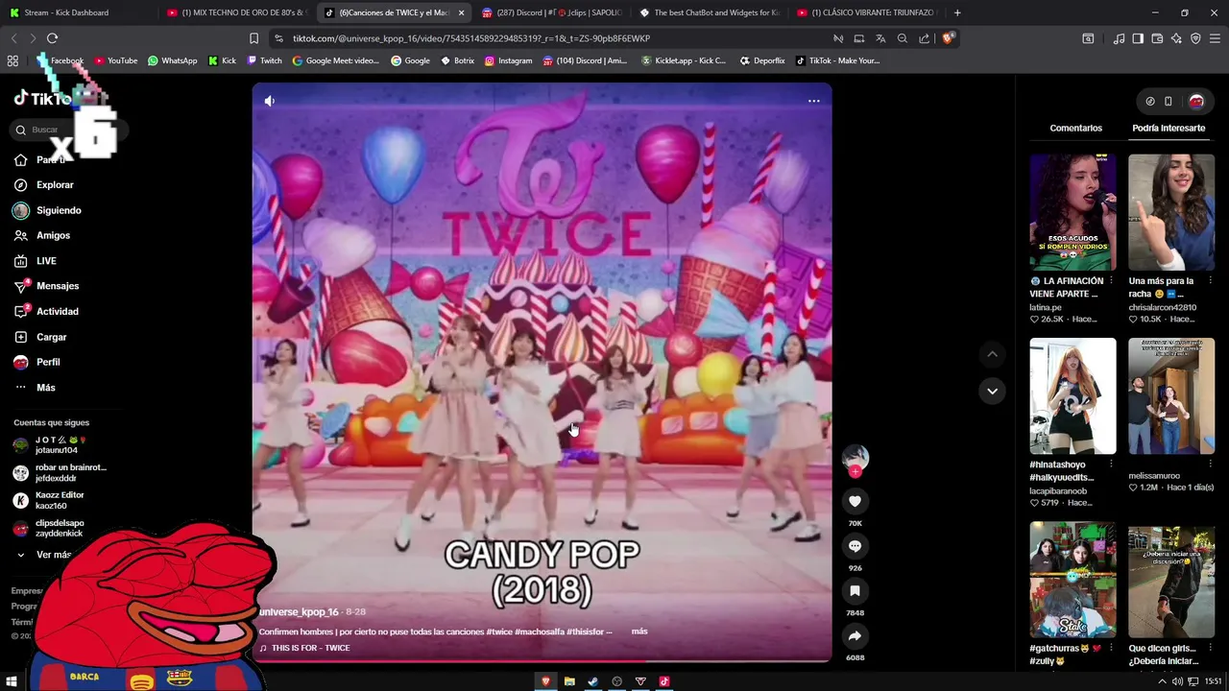This screenshot has height=691, width=1229.
Task: Open options for the 'Una más para la racha' card
Action: pos(1209,280)
